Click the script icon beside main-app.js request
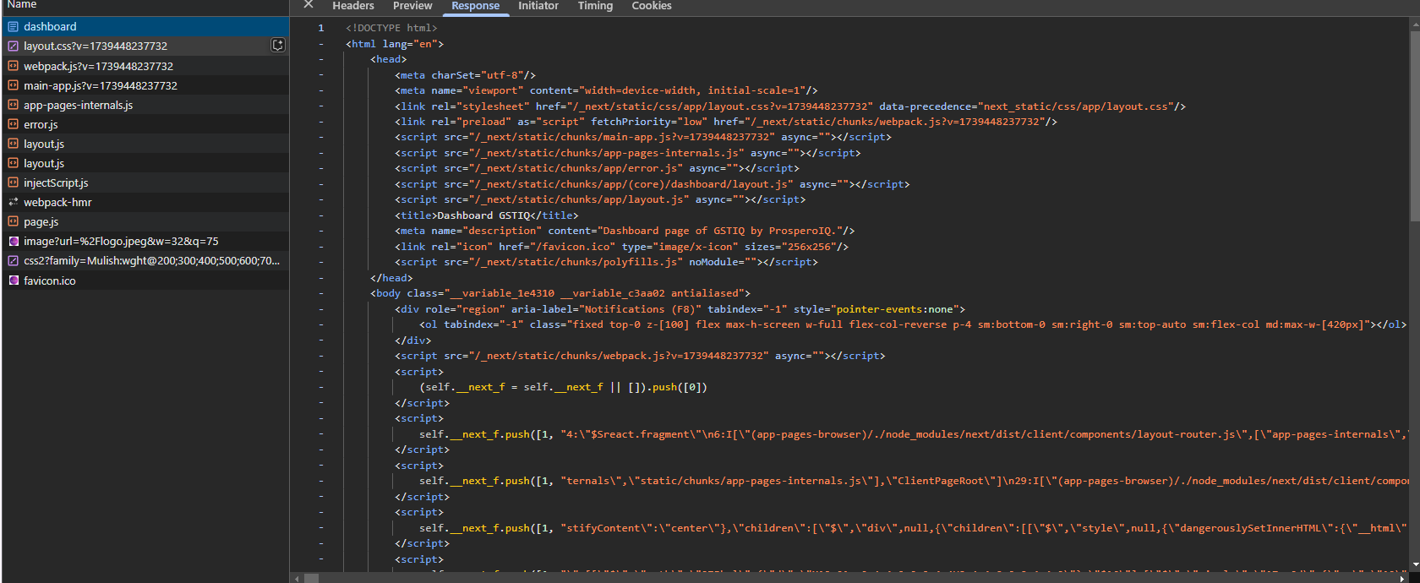This screenshot has width=1420, height=583. point(14,85)
